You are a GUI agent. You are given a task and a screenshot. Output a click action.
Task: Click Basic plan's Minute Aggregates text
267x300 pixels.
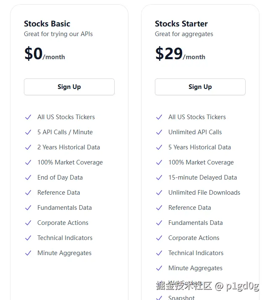(x=64, y=253)
